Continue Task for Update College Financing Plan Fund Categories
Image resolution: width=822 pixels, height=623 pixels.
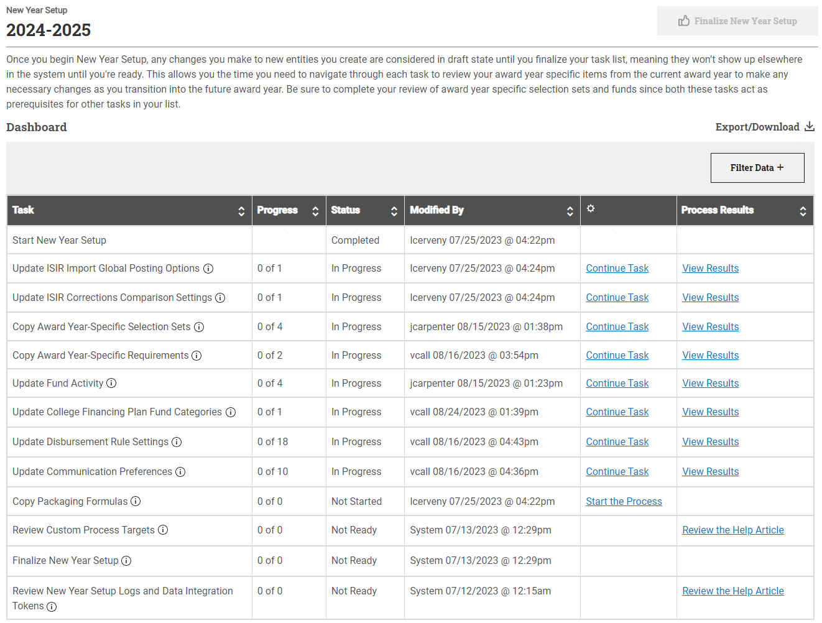coord(617,412)
